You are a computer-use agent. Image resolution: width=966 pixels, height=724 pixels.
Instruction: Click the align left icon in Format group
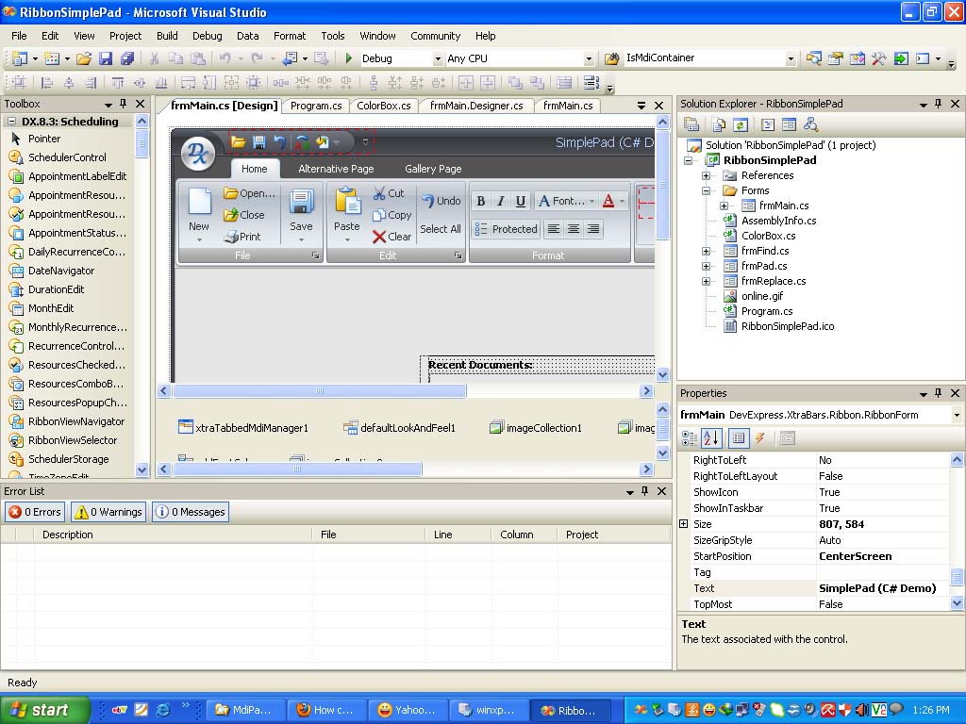[554, 229]
